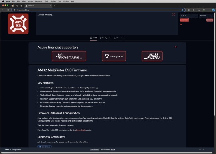
Task: Open the KISS Ultra supporter logo
Action: (x=152, y=56)
